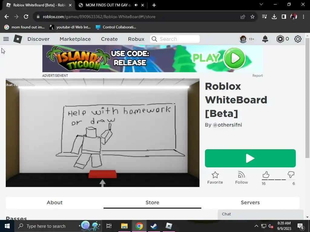Screen dimensions: 310x232
Task: Report the advertisement
Action: (257, 76)
